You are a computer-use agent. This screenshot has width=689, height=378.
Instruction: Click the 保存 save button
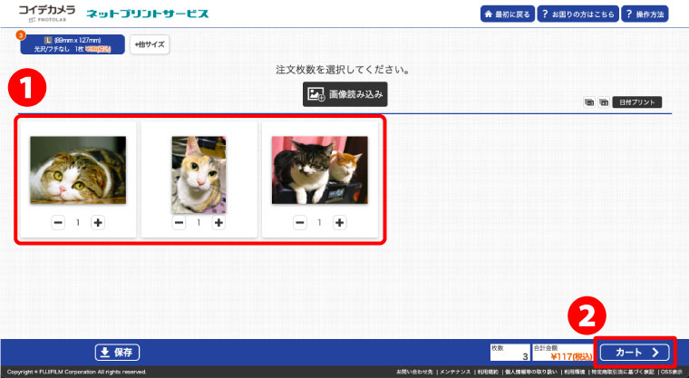[118, 352]
